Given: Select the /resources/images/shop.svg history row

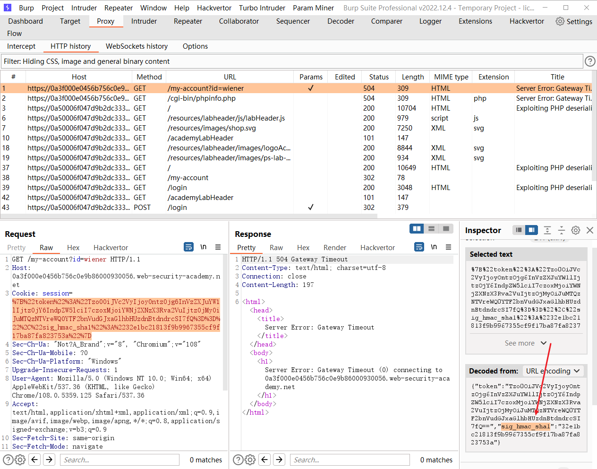Looking at the screenshot, I should point(296,128).
